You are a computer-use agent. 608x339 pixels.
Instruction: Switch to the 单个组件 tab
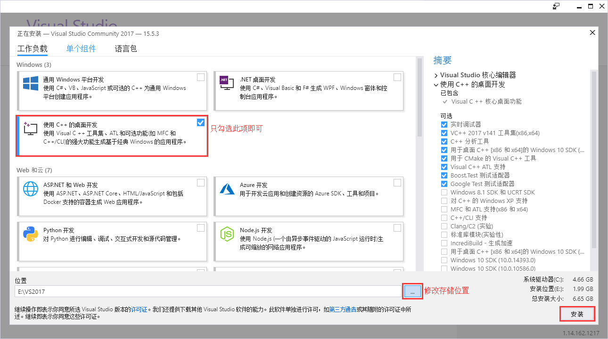(x=81, y=48)
